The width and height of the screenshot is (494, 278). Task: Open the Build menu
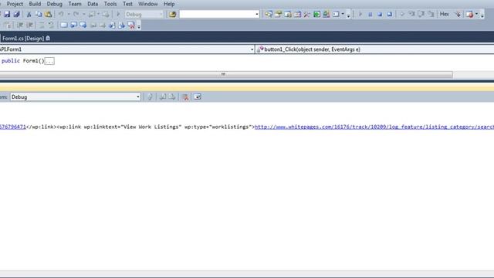pos(35,4)
